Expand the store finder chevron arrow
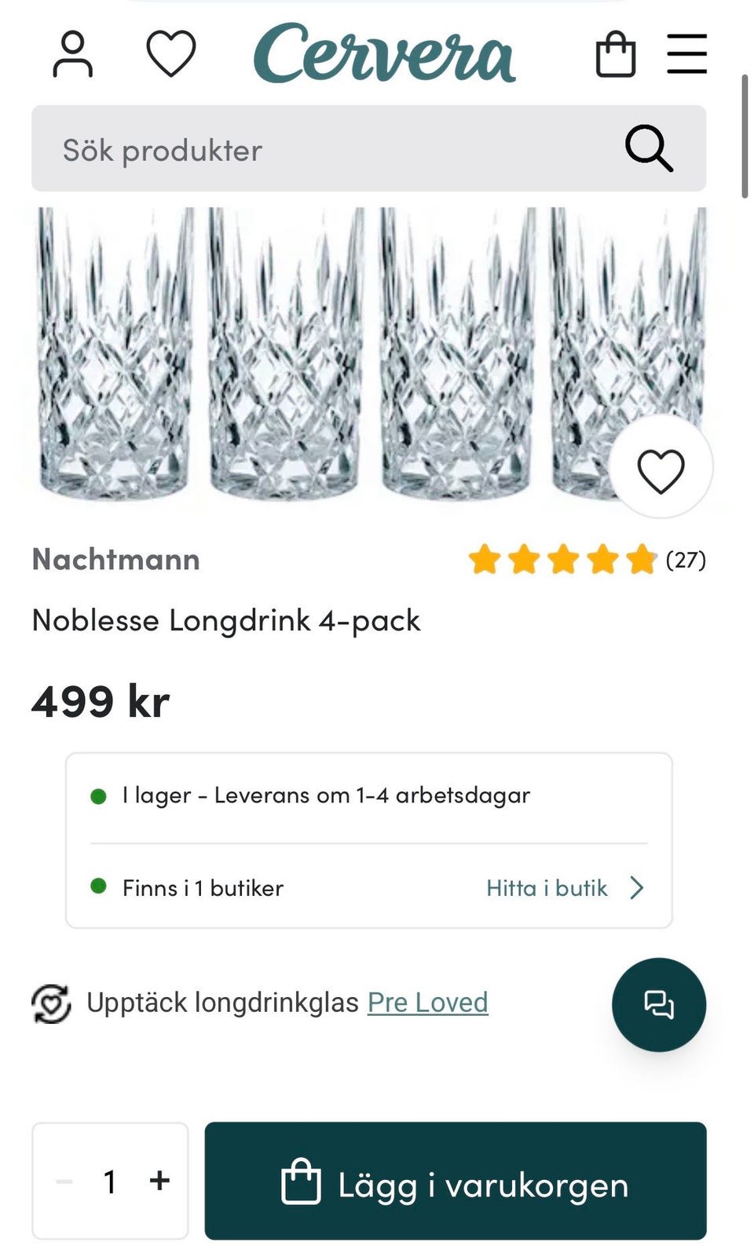 point(637,888)
